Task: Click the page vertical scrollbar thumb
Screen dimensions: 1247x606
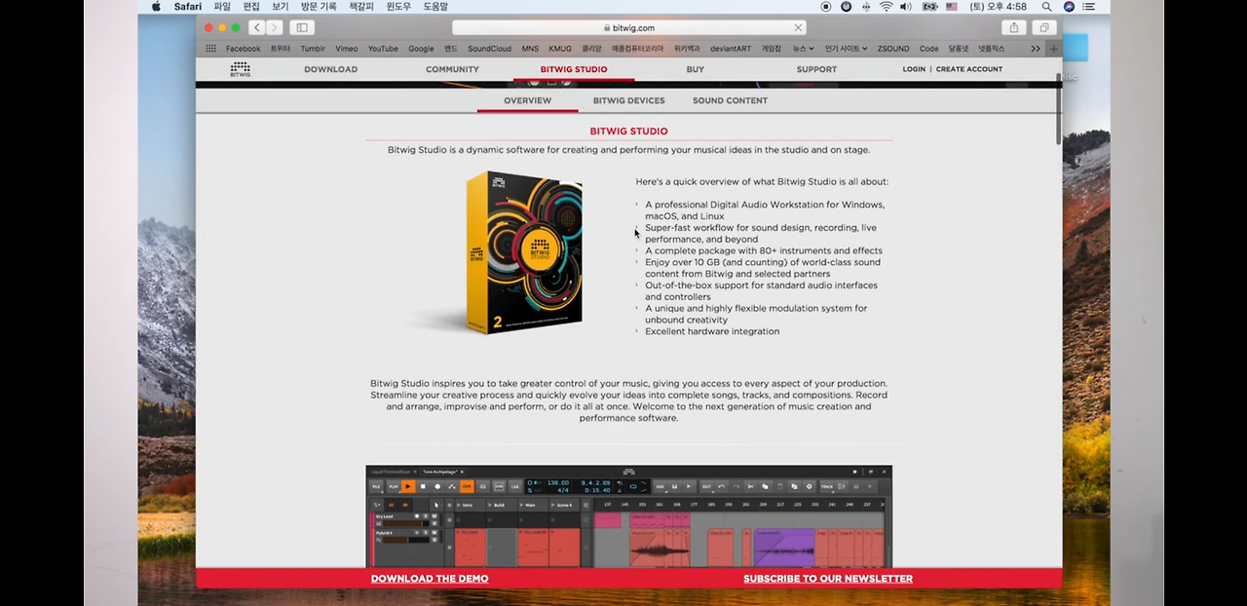Action: coord(1059,109)
